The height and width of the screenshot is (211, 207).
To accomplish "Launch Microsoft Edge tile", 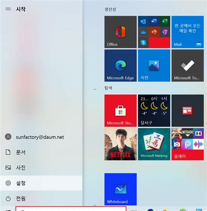I will pyautogui.click(x=121, y=66).
